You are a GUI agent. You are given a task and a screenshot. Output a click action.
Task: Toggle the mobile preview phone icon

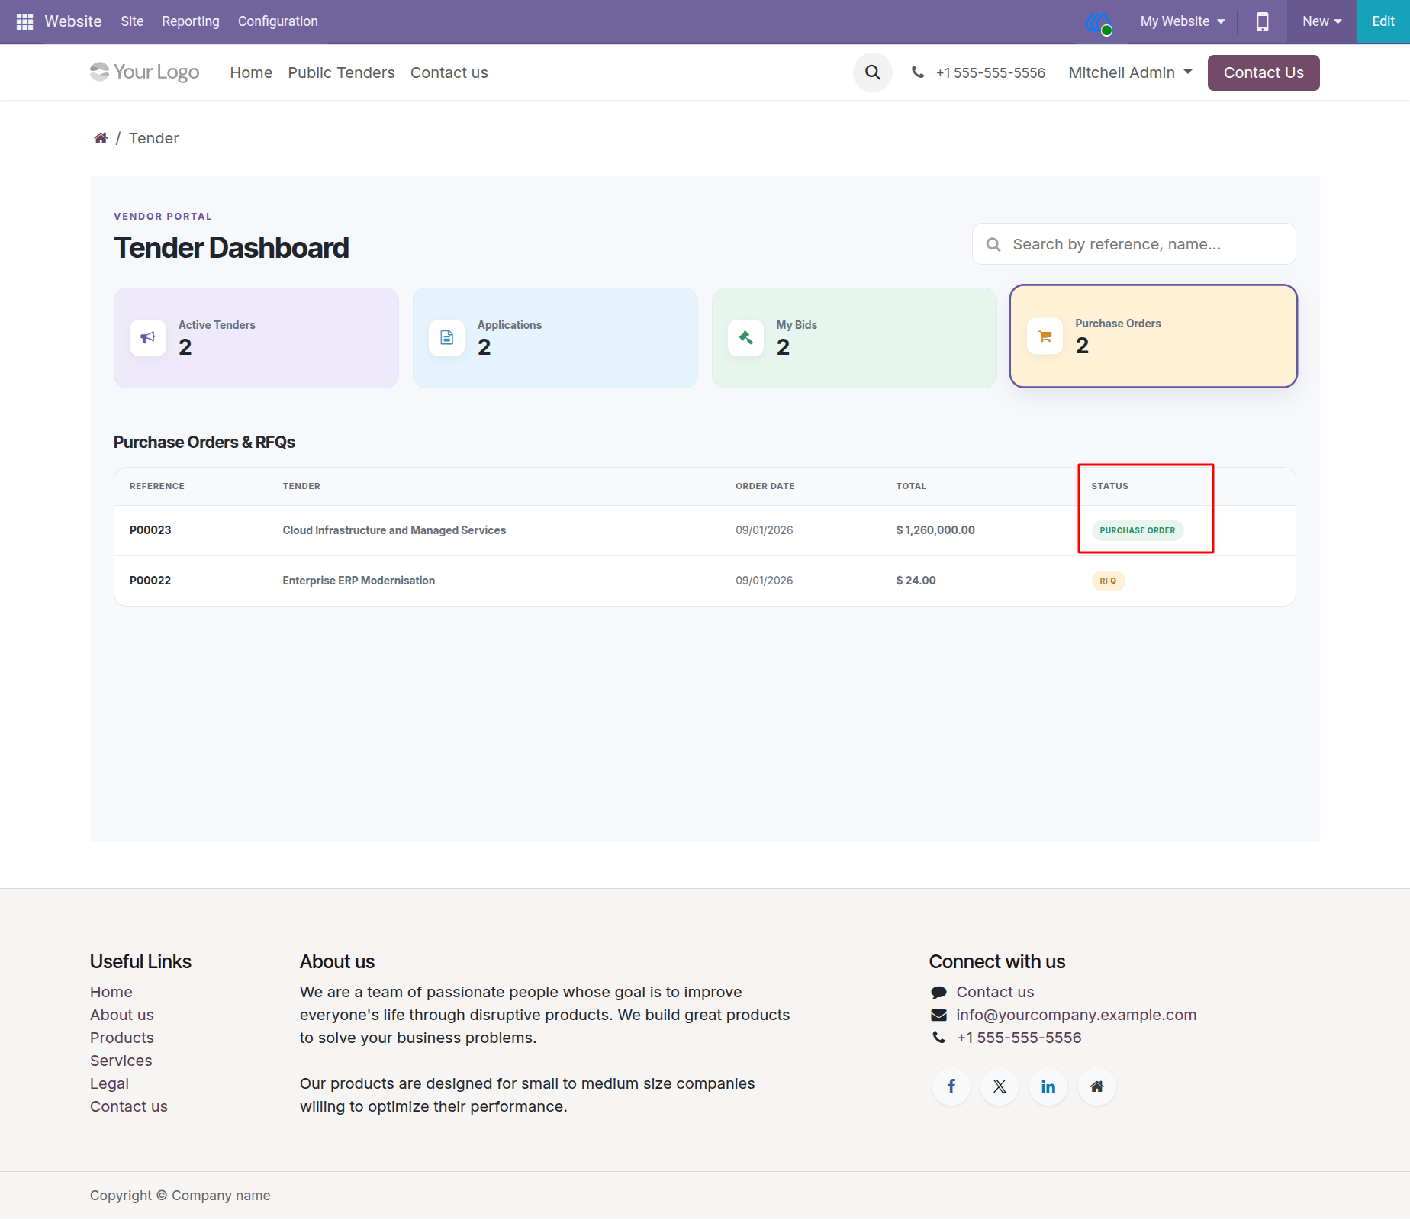click(1262, 21)
